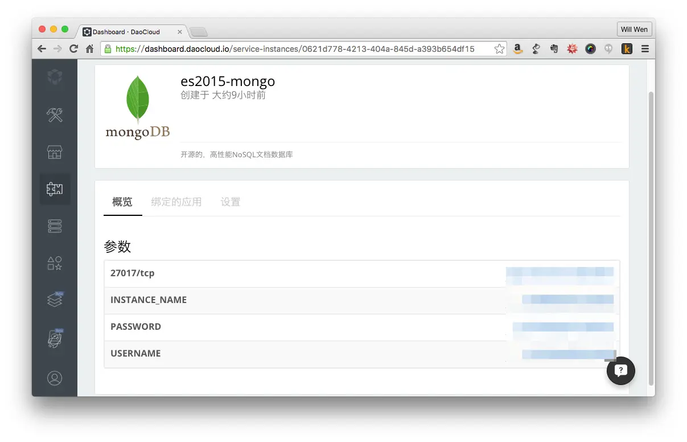
Task: Go to the browser home page icon
Action: 89,49
